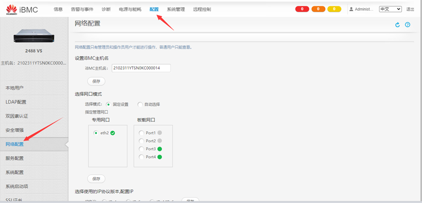Click the green check status next to eth2

(112, 133)
